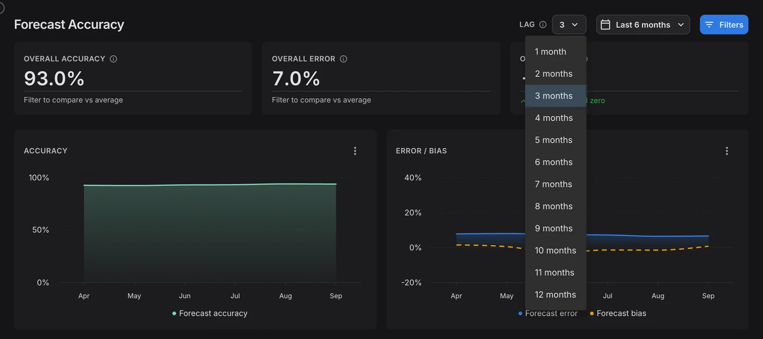Open the Error / Bias chart options menu

click(x=726, y=151)
